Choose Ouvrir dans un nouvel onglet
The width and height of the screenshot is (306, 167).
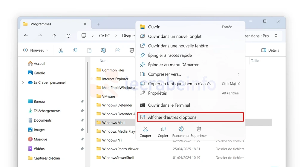190,36
